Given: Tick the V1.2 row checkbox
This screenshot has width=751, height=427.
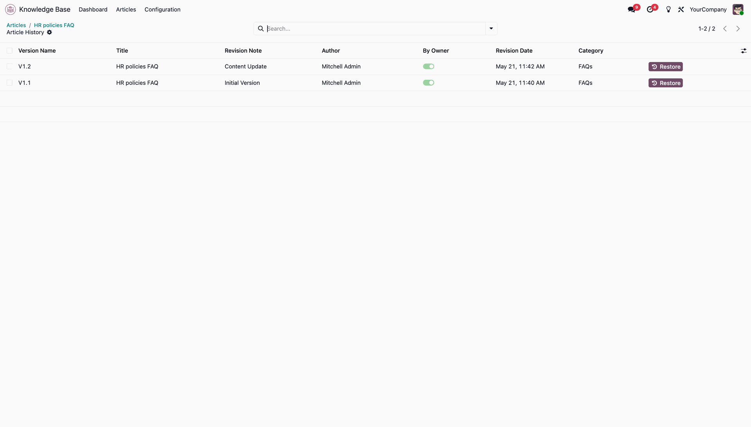Looking at the screenshot, I should [x=9, y=66].
